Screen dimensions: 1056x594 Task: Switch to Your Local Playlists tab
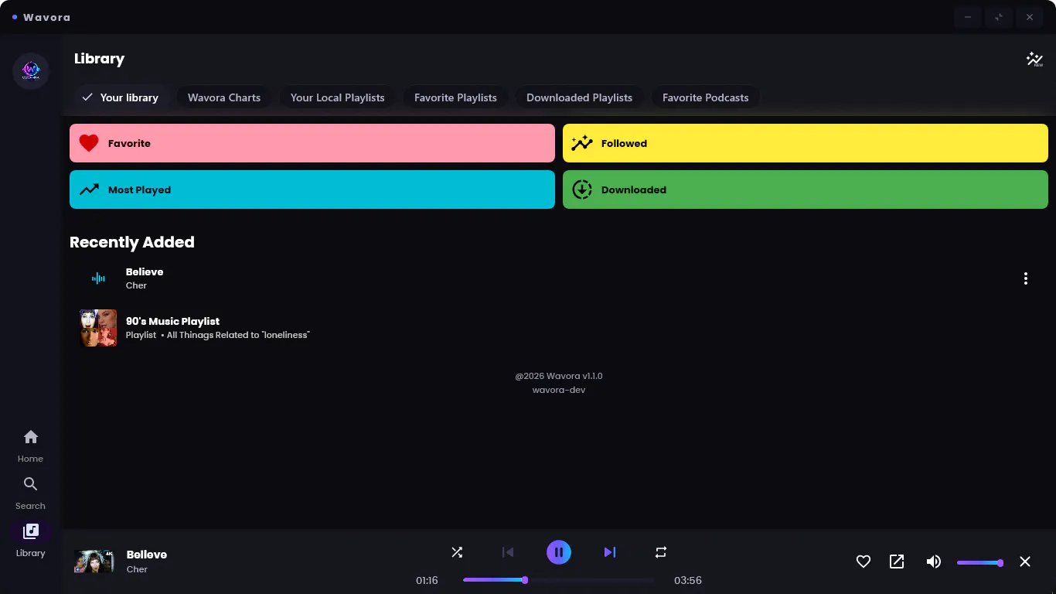point(337,97)
